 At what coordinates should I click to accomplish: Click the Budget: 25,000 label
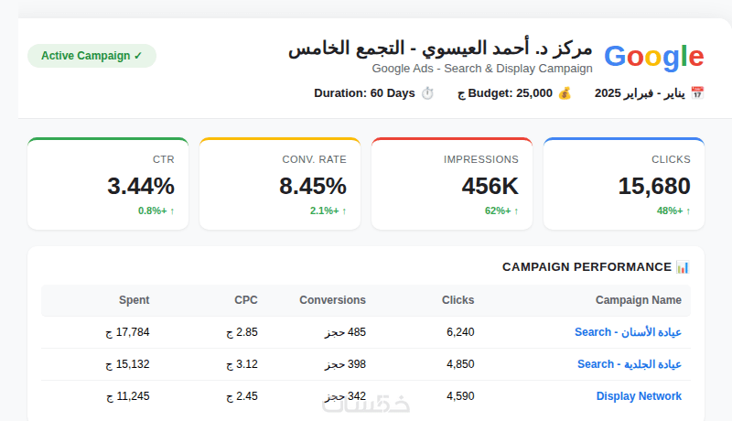click(505, 92)
